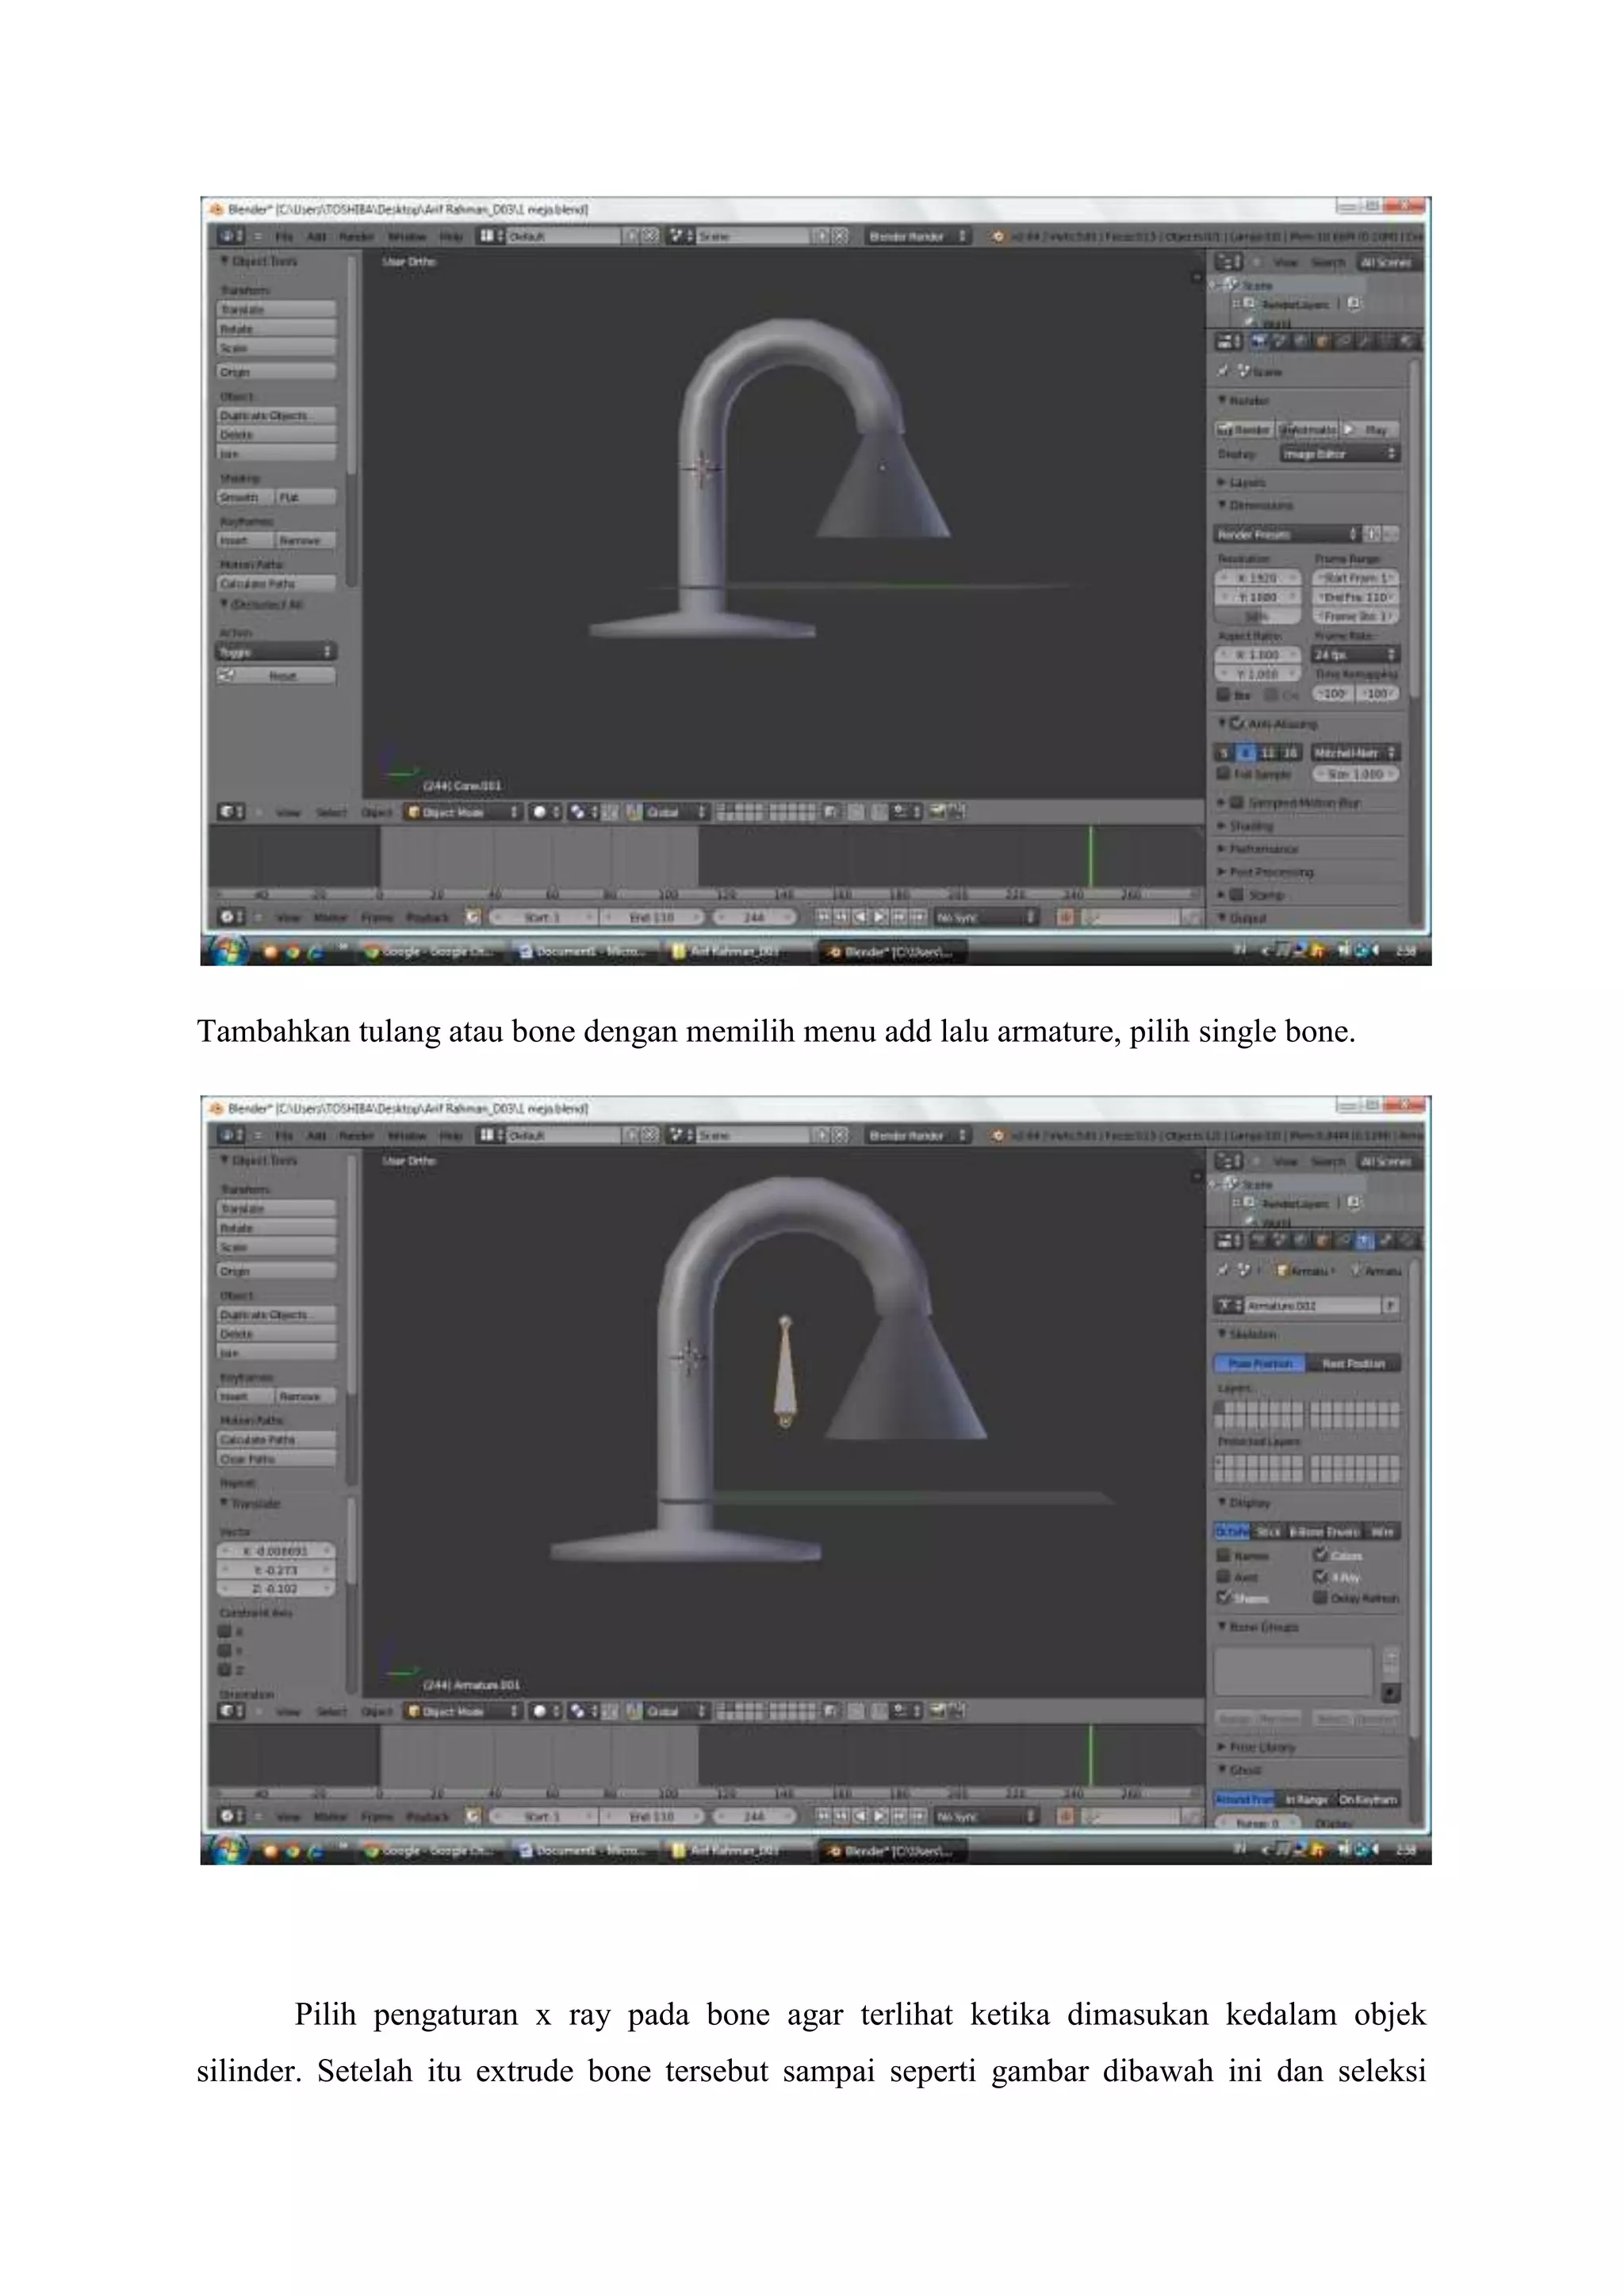
Task: Click the Play rendered animation button
Action: pos(1370,429)
